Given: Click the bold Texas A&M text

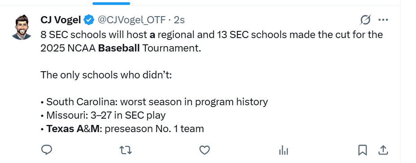Looking at the screenshot, I should [x=74, y=129].
